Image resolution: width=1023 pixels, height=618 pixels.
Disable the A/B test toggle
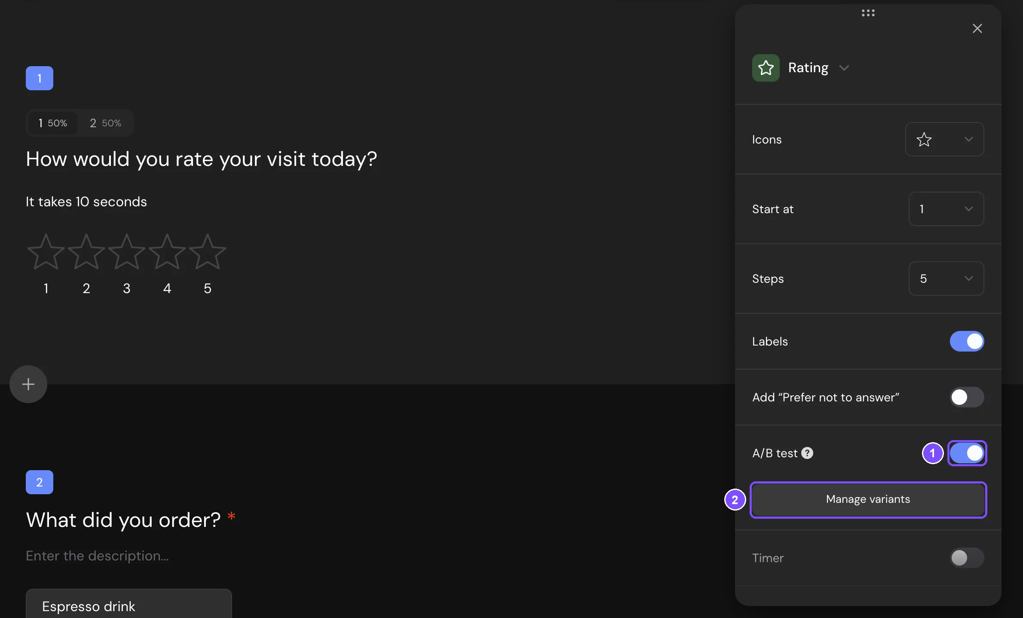pos(967,453)
